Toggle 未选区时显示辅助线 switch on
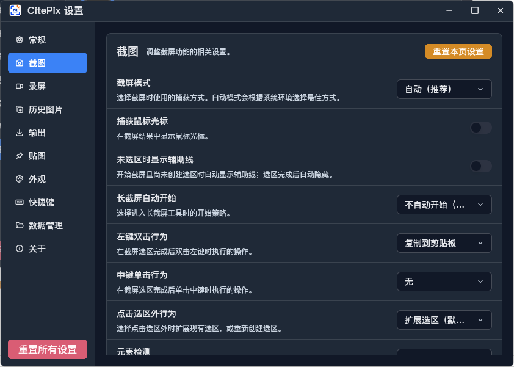514x367 pixels. (480, 166)
